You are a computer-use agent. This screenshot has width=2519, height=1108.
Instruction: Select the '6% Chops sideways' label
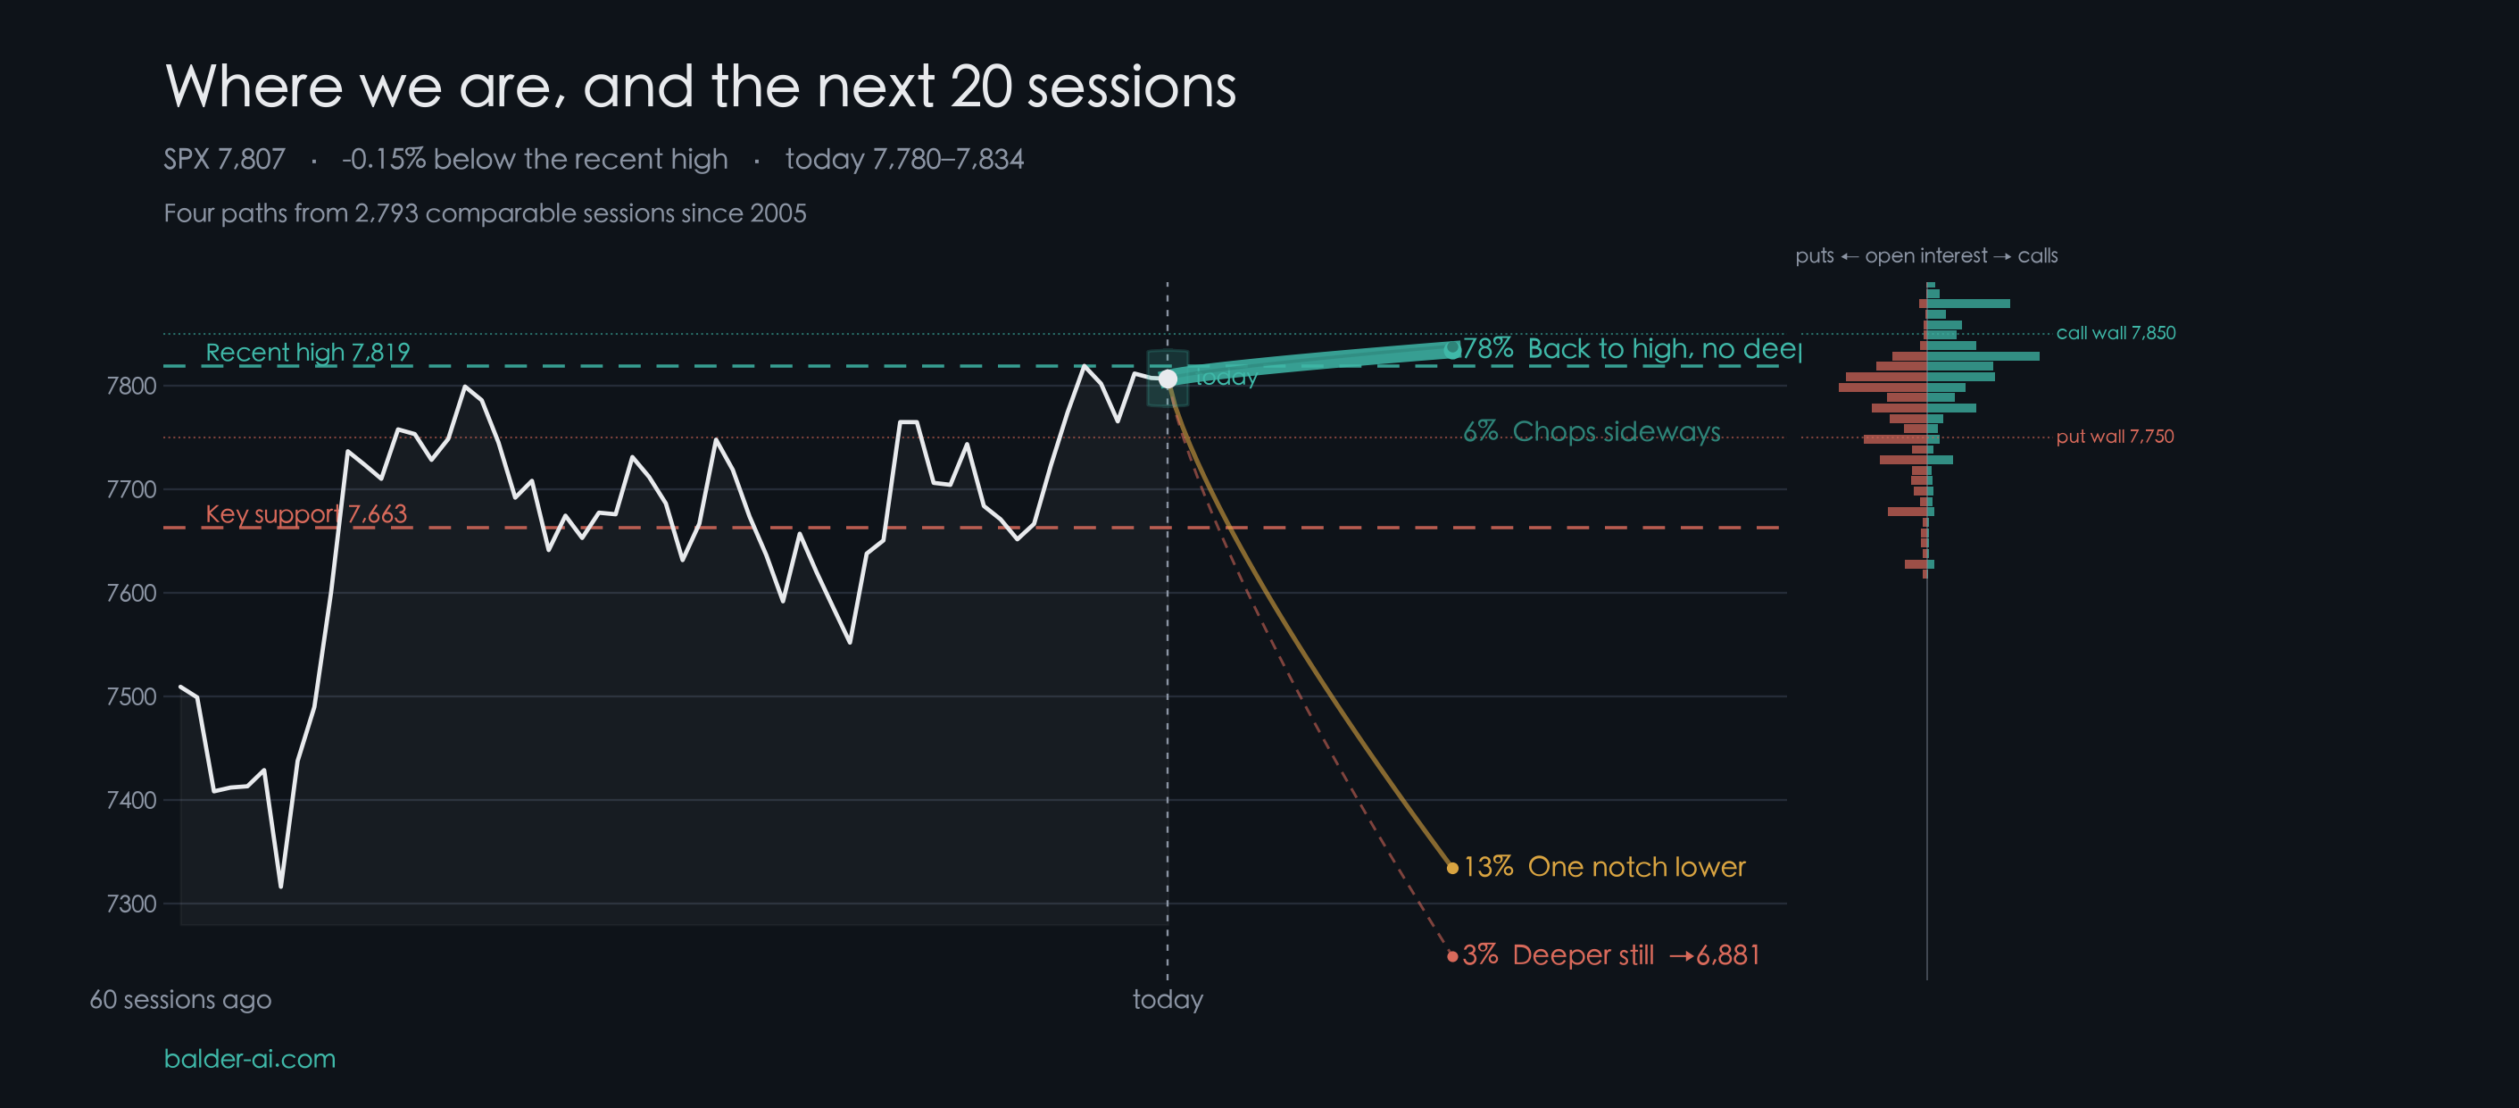tap(1592, 431)
